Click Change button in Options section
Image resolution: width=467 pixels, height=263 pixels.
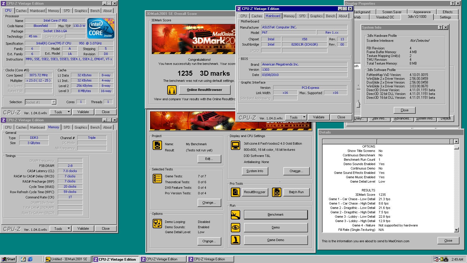[209, 241]
